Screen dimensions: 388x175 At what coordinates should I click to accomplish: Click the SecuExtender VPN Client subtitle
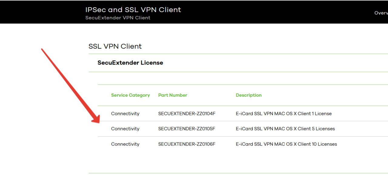pos(118,18)
